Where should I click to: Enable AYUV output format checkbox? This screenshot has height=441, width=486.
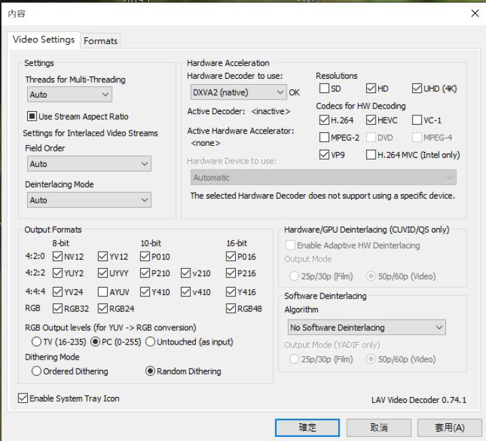tap(103, 292)
